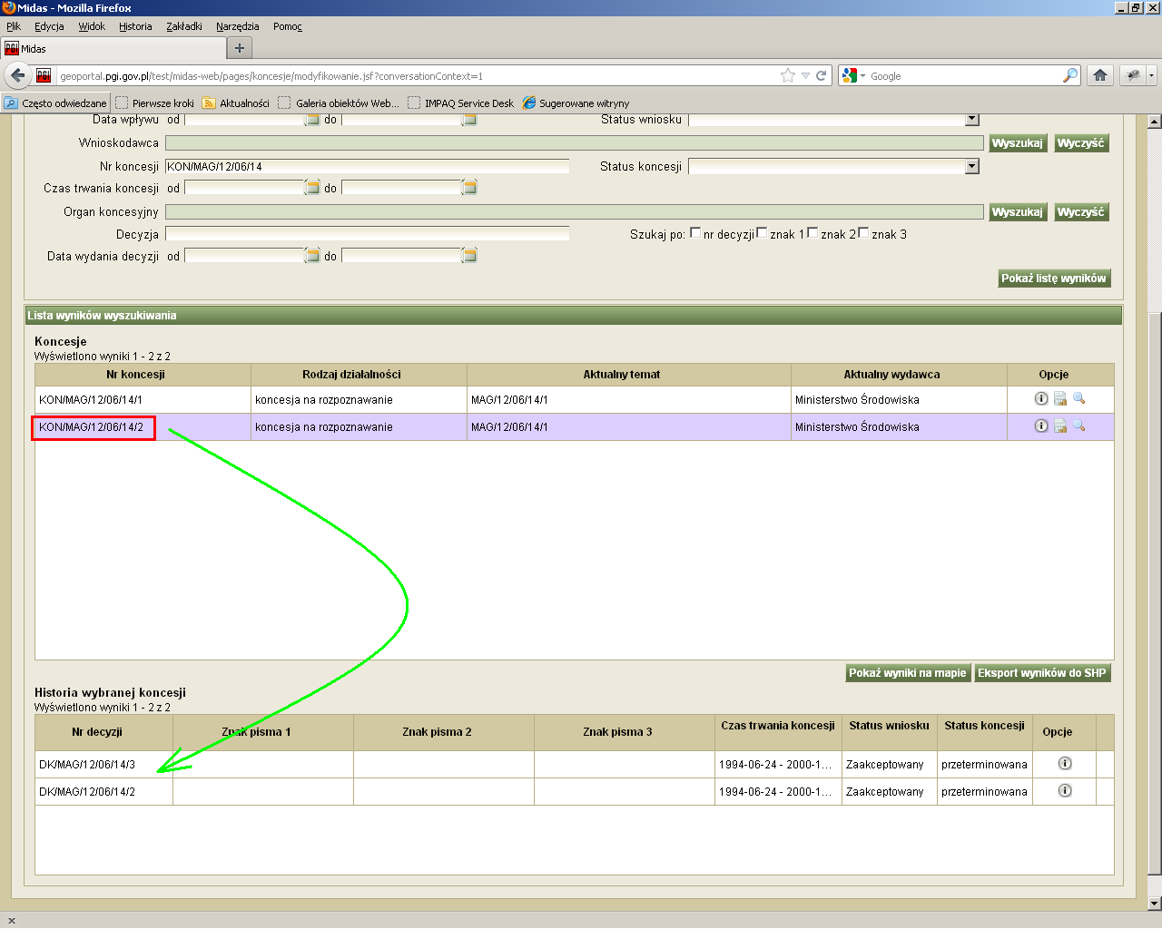Image resolution: width=1162 pixels, height=929 pixels.
Task: Click the Nr koncesji input field
Action: 367,166
